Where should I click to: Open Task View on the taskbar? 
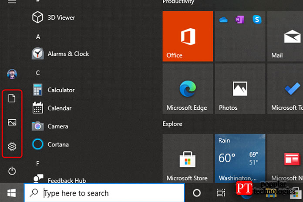221,193
